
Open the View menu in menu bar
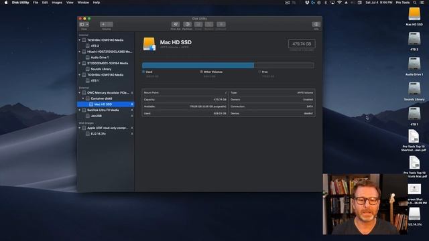pos(70,3)
